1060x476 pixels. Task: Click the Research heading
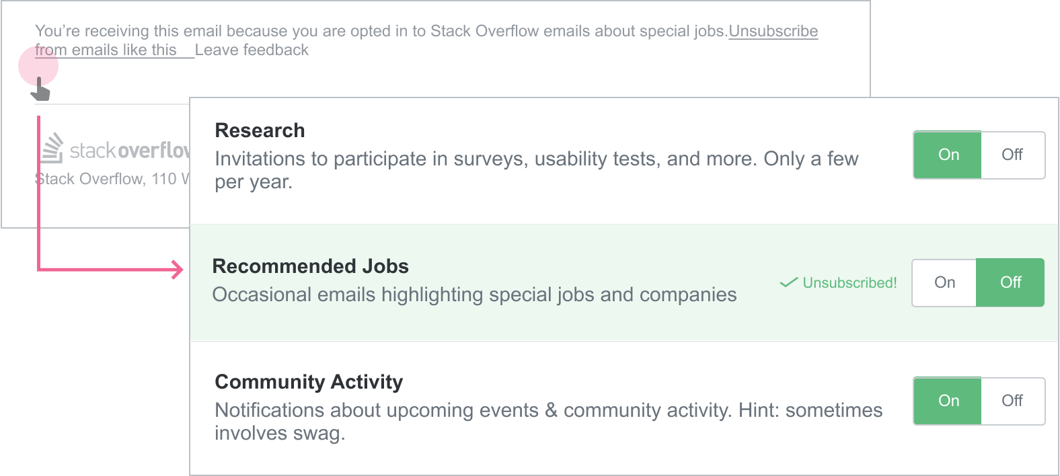pyautogui.click(x=260, y=130)
